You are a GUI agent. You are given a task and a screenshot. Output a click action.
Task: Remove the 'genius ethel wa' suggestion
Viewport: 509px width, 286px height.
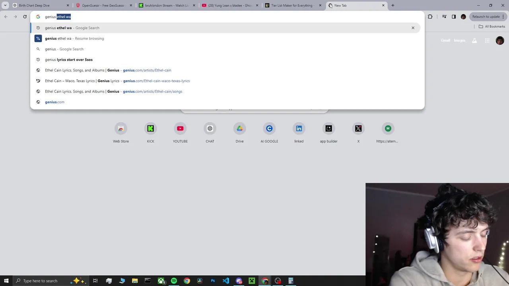point(413,28)
